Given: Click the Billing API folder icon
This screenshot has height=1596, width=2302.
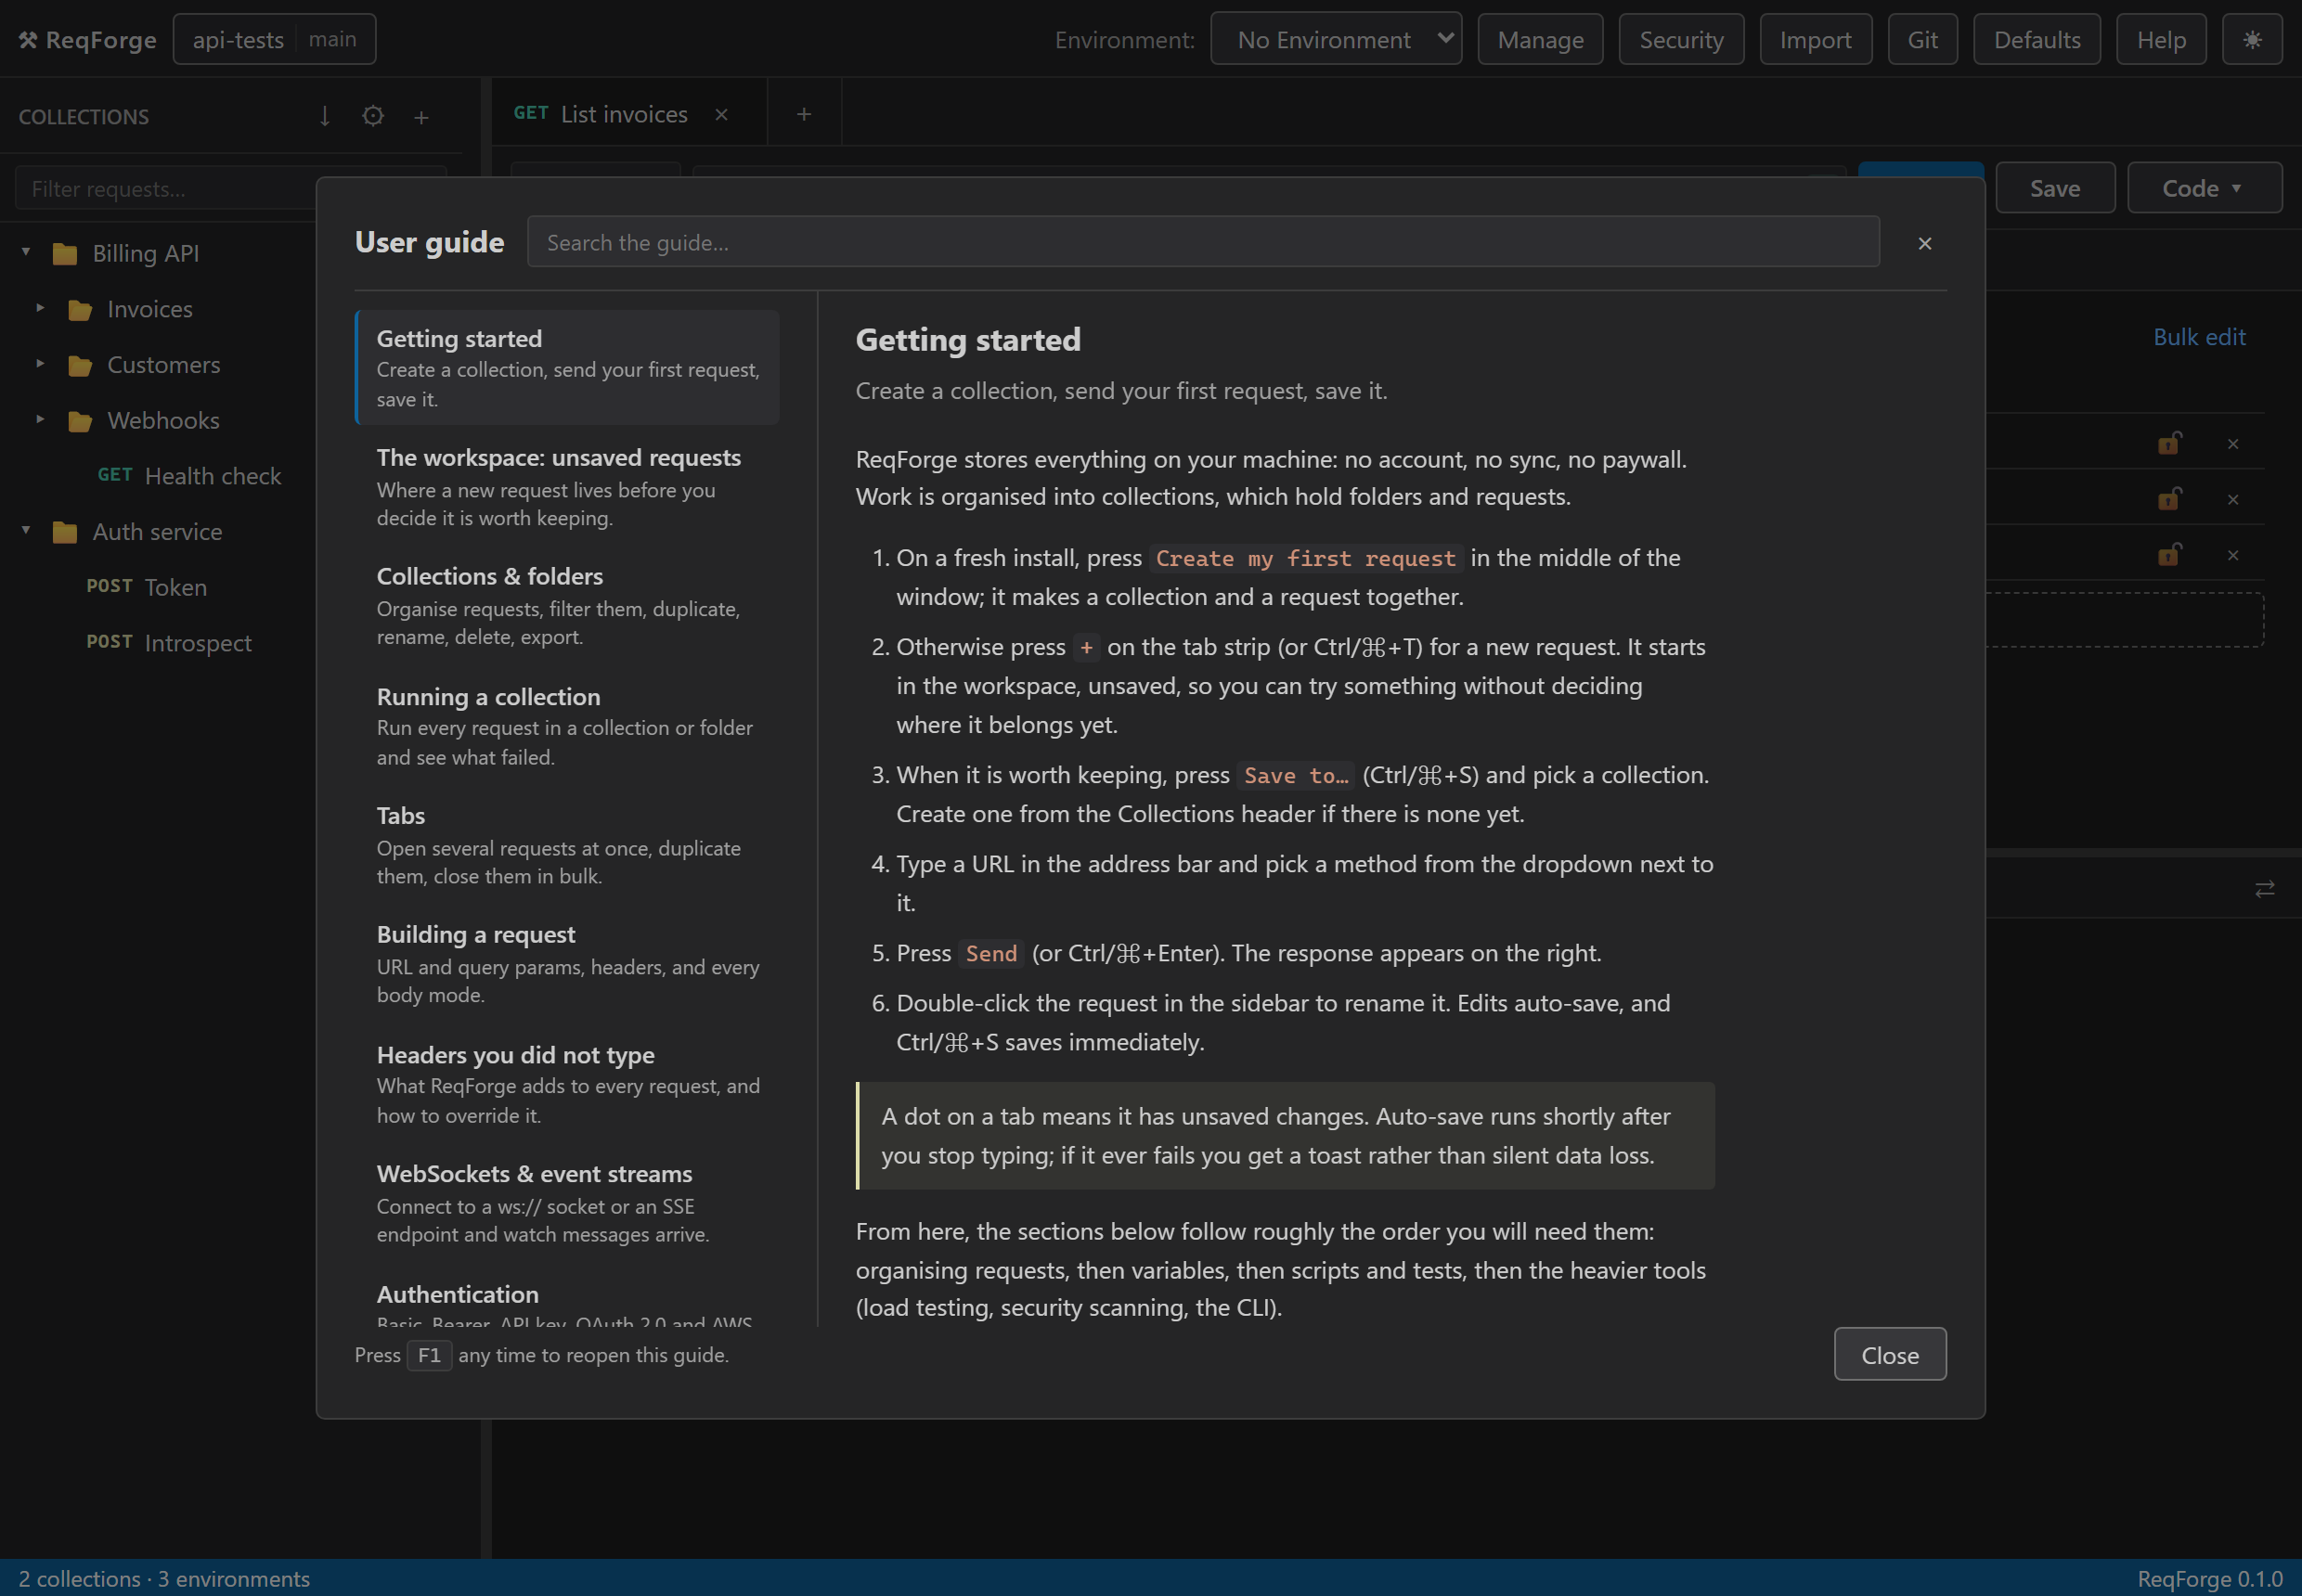Looking at the screenshot, I should pos(65,254).
